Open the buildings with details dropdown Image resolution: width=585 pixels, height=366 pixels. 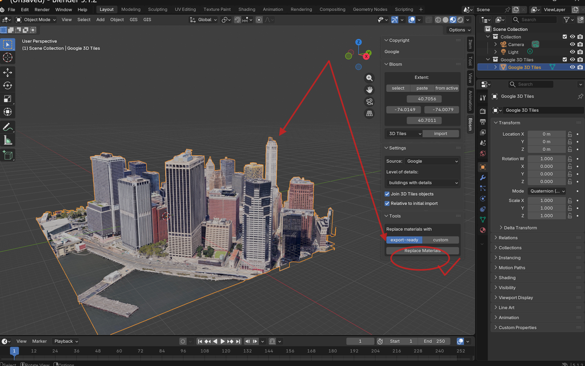pyautogui.click(x=422, y=183)
